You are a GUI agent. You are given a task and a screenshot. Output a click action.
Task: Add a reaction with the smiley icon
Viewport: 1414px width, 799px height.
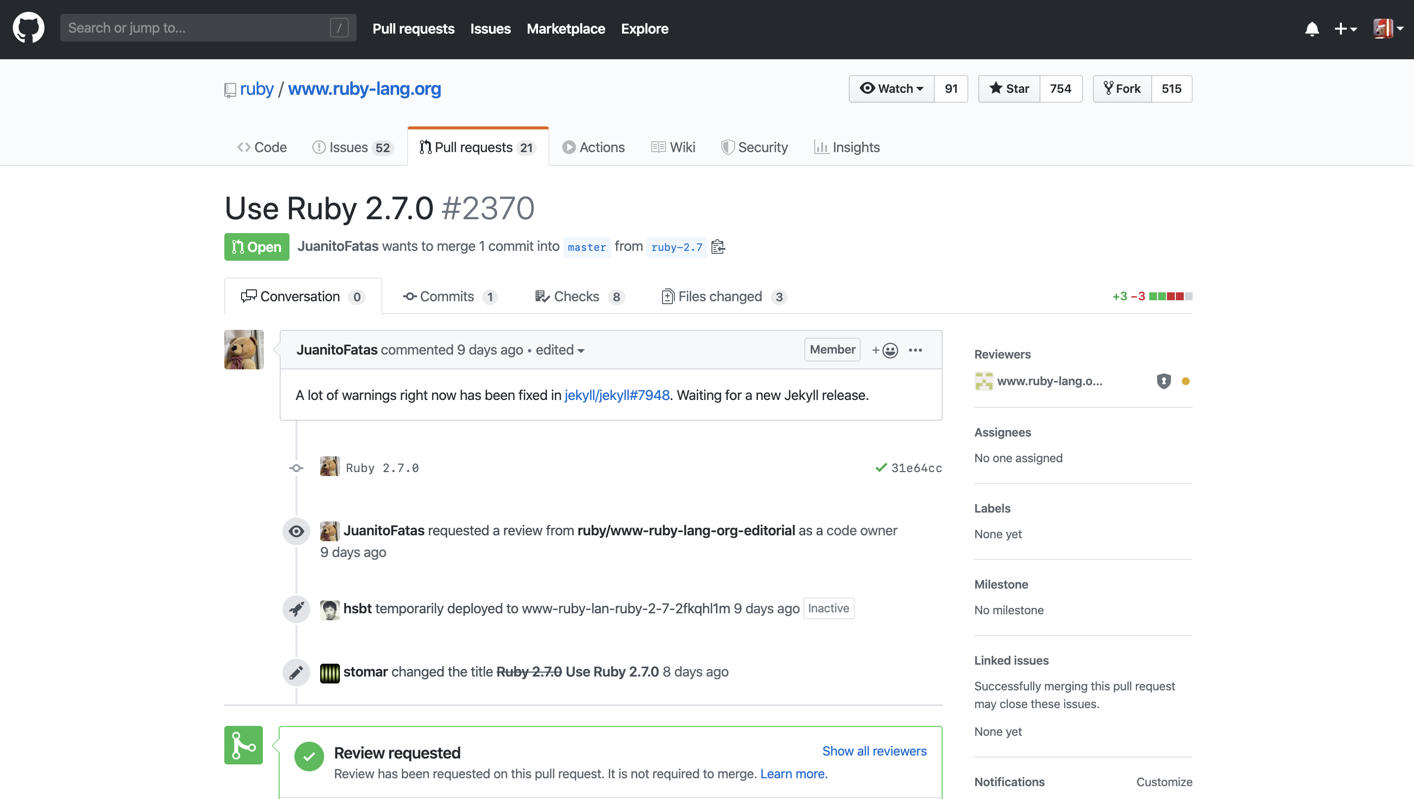click(885, 350)
